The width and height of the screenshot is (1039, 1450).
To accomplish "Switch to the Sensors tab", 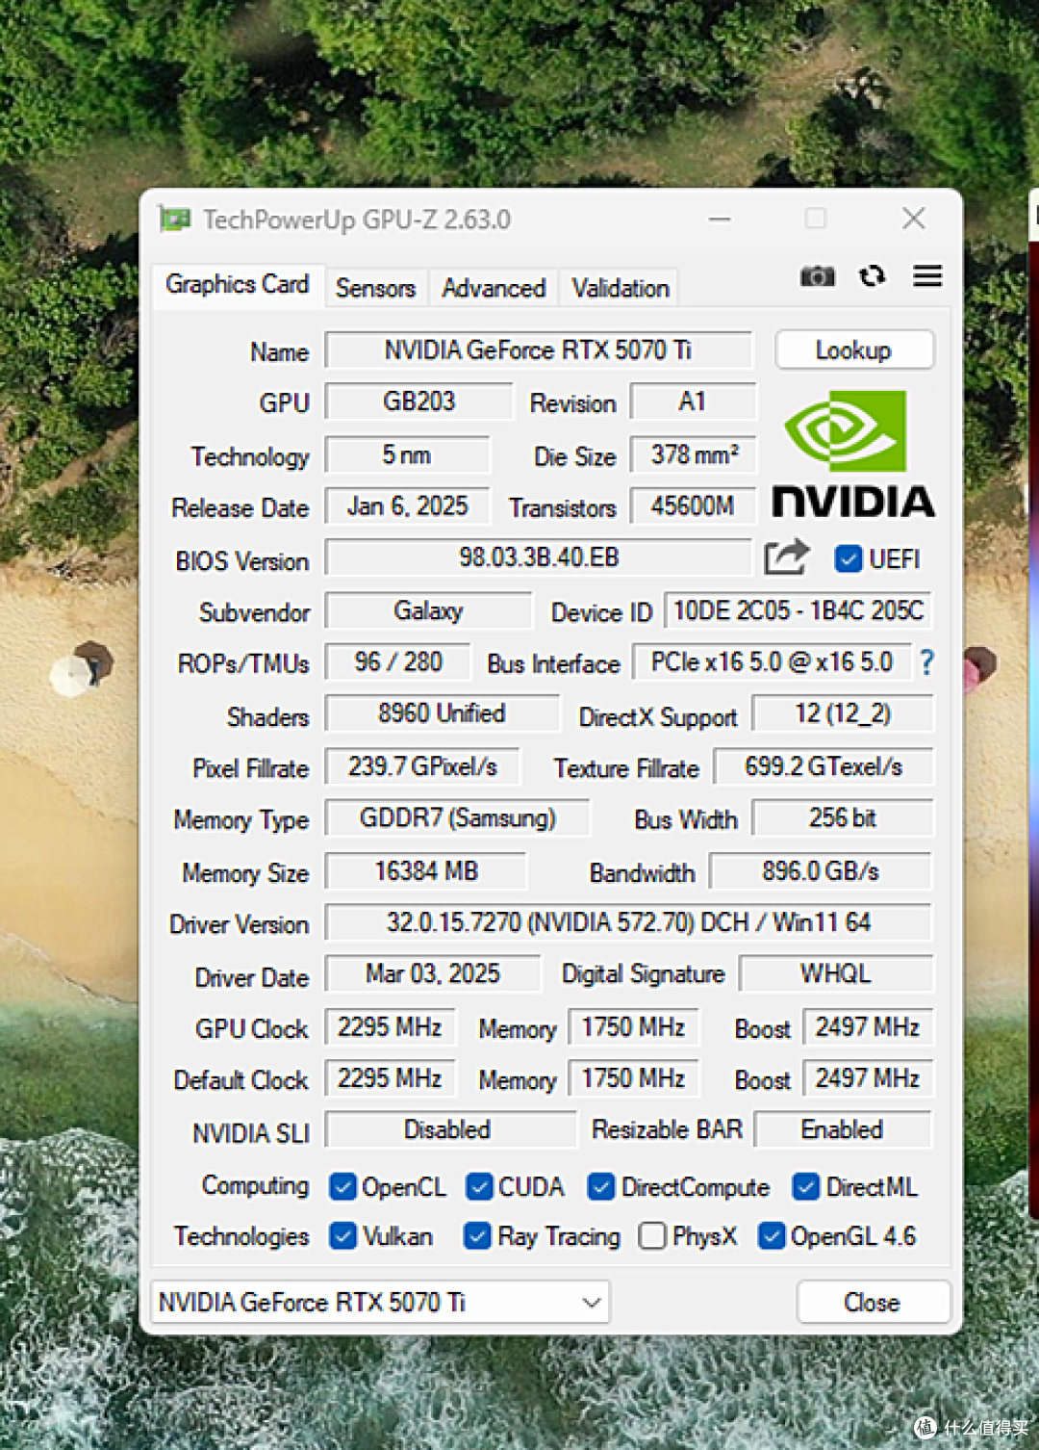I will (375, 288).
